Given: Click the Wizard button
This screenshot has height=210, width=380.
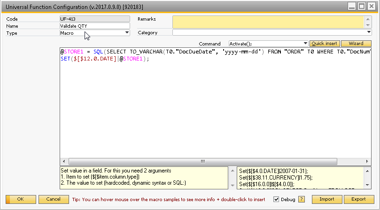Looking at the screenshot, I should pyautogui.click(x=356, y=44).
